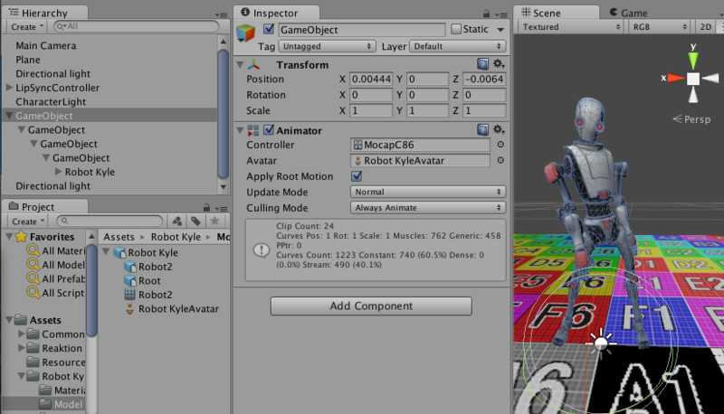Toggle Animator component enabled checkbox
Image resolution: width=724 pixels, height=414 pixels.
coord(269,130)
